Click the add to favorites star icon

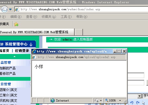16,24
